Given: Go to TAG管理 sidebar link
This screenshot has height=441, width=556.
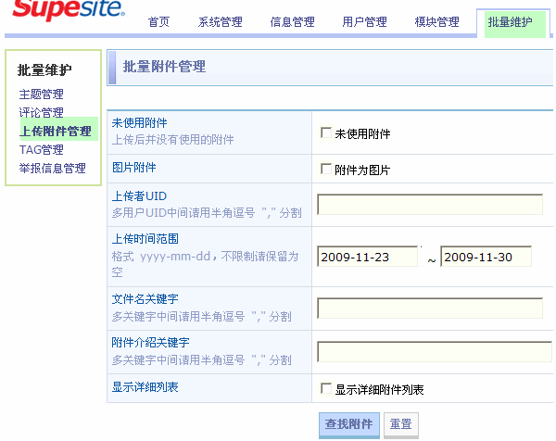Looking at the screenshot, I should (x=42, y=150).
